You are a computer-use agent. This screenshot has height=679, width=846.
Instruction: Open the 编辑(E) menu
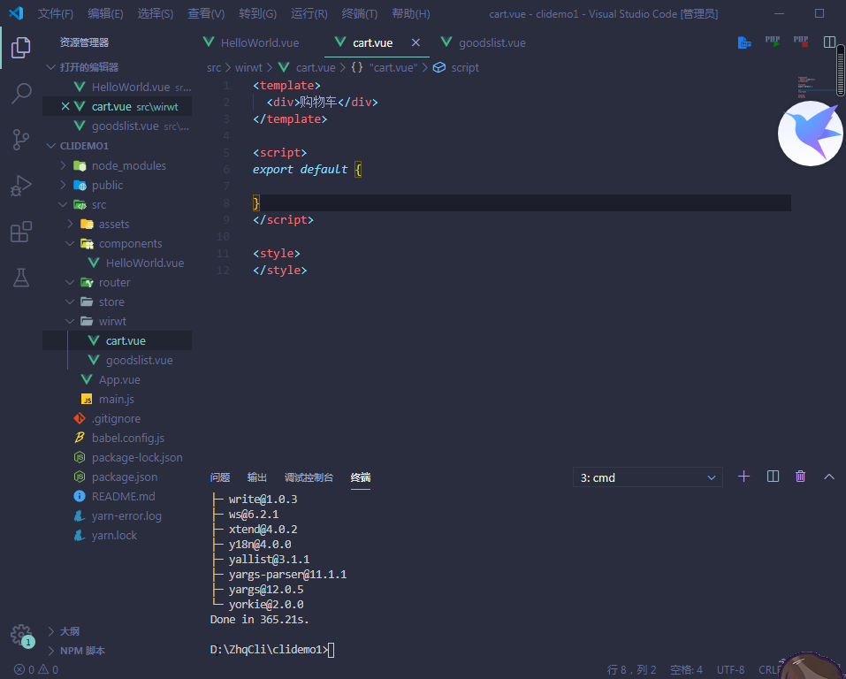point(105,13)
